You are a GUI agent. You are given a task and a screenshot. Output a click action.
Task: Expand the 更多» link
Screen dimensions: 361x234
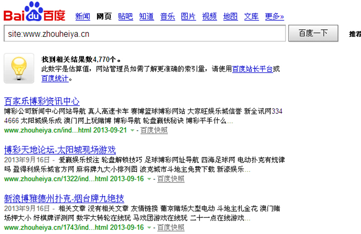274,17
